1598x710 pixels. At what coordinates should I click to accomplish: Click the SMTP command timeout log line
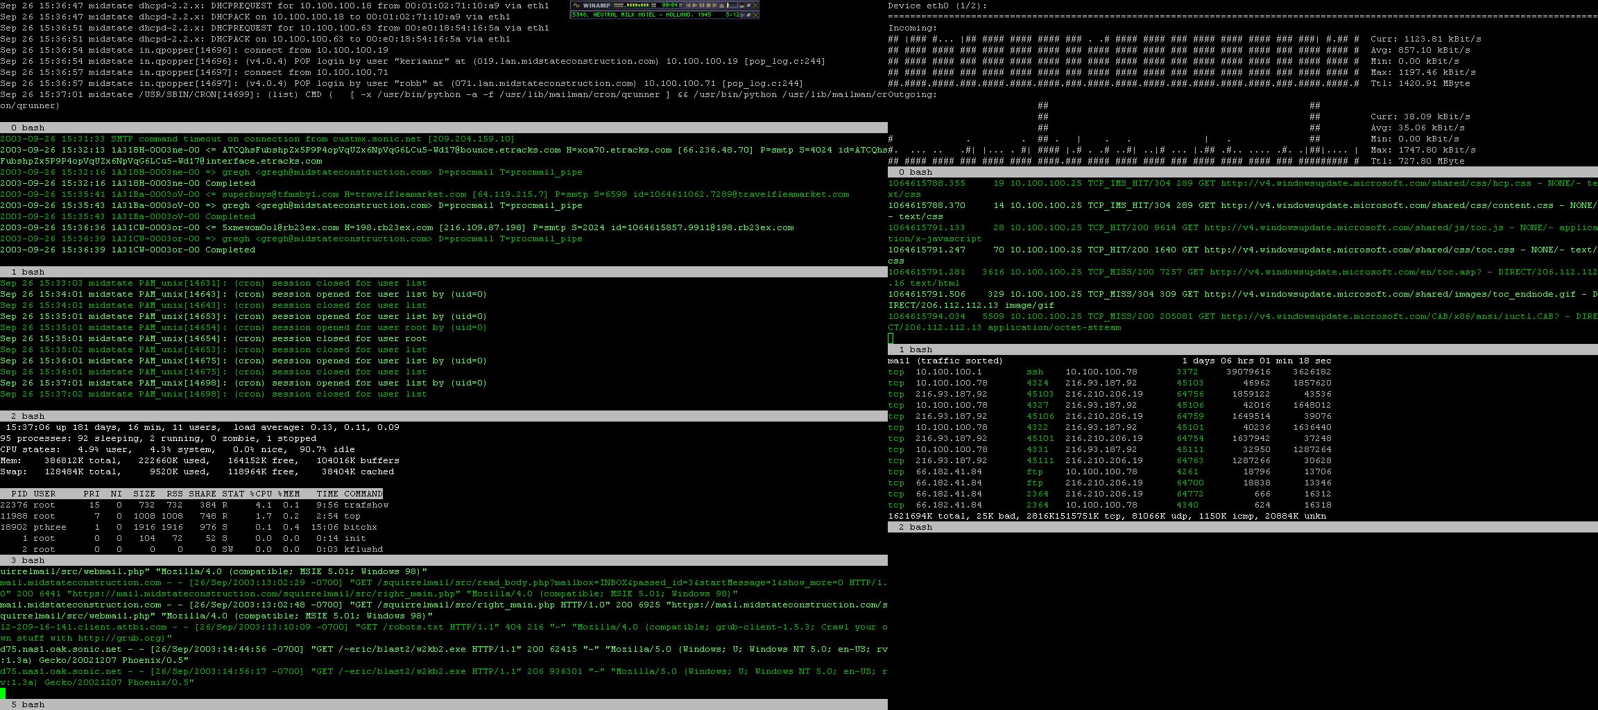coord(258,139)
